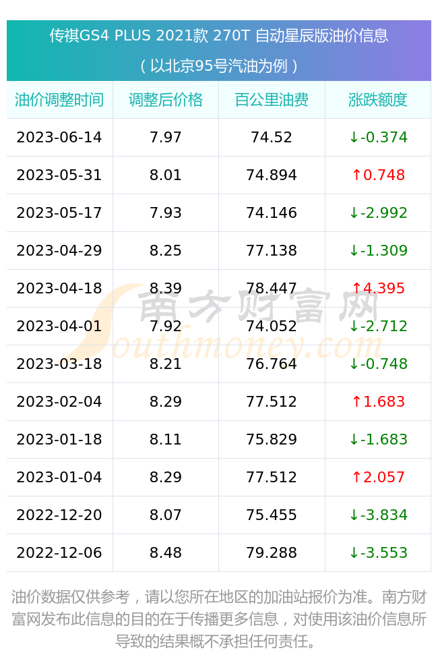Viewport: 438px width, 659px height.
Task: Select date cell 2023-04-01
Action: click(x=59, y=326)
